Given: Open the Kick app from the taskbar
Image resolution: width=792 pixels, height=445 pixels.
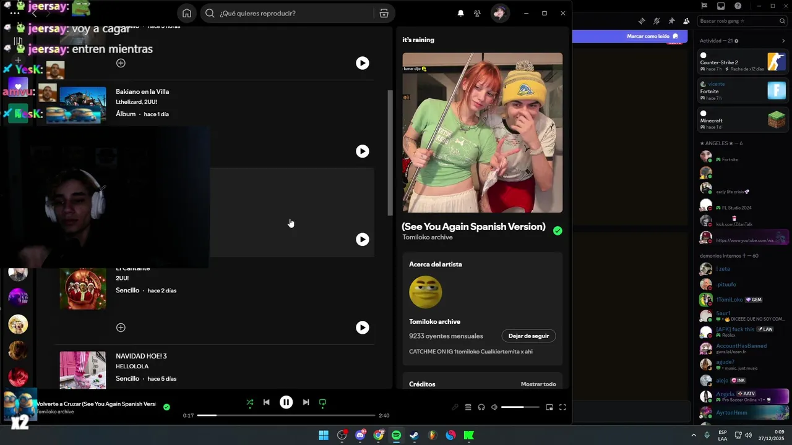Looking at the screenshot, I should [x=468, y=435].
